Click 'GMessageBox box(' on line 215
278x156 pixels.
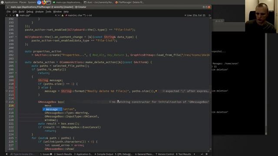click(51, 102)
